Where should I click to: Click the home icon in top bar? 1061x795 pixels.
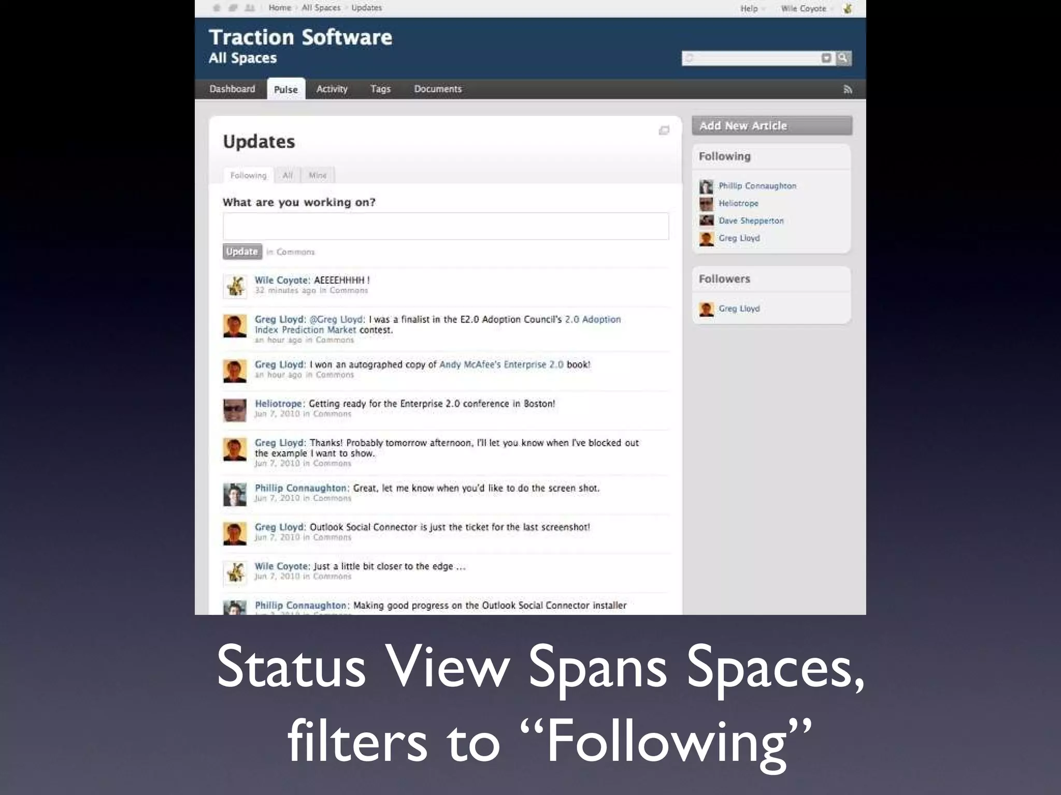point(217,8)
